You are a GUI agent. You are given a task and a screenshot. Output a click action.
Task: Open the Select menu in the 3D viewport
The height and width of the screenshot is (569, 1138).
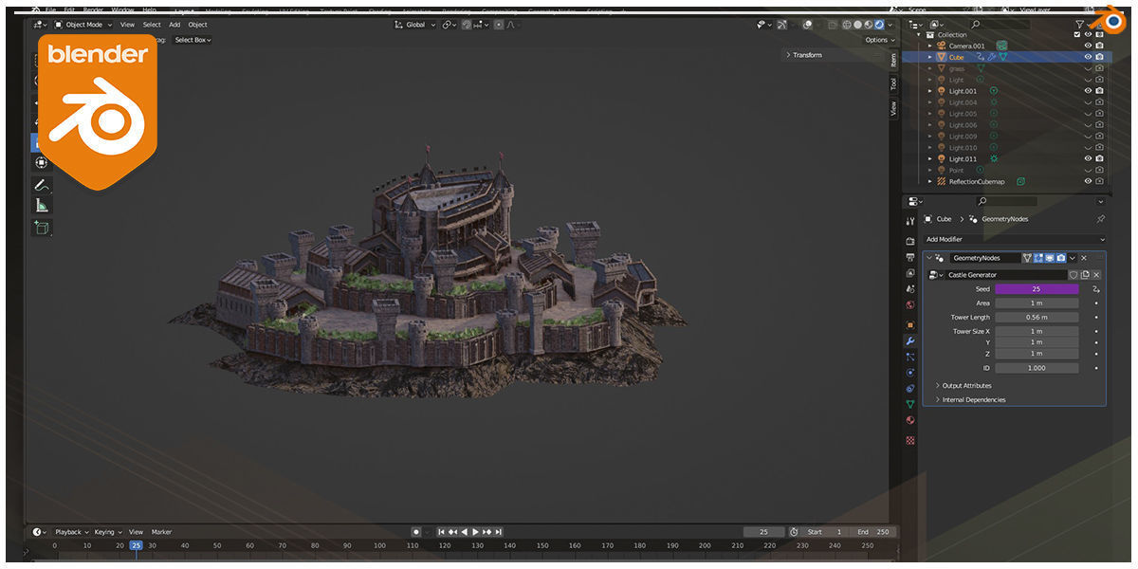pyautogui.click(x=152, y=24)
